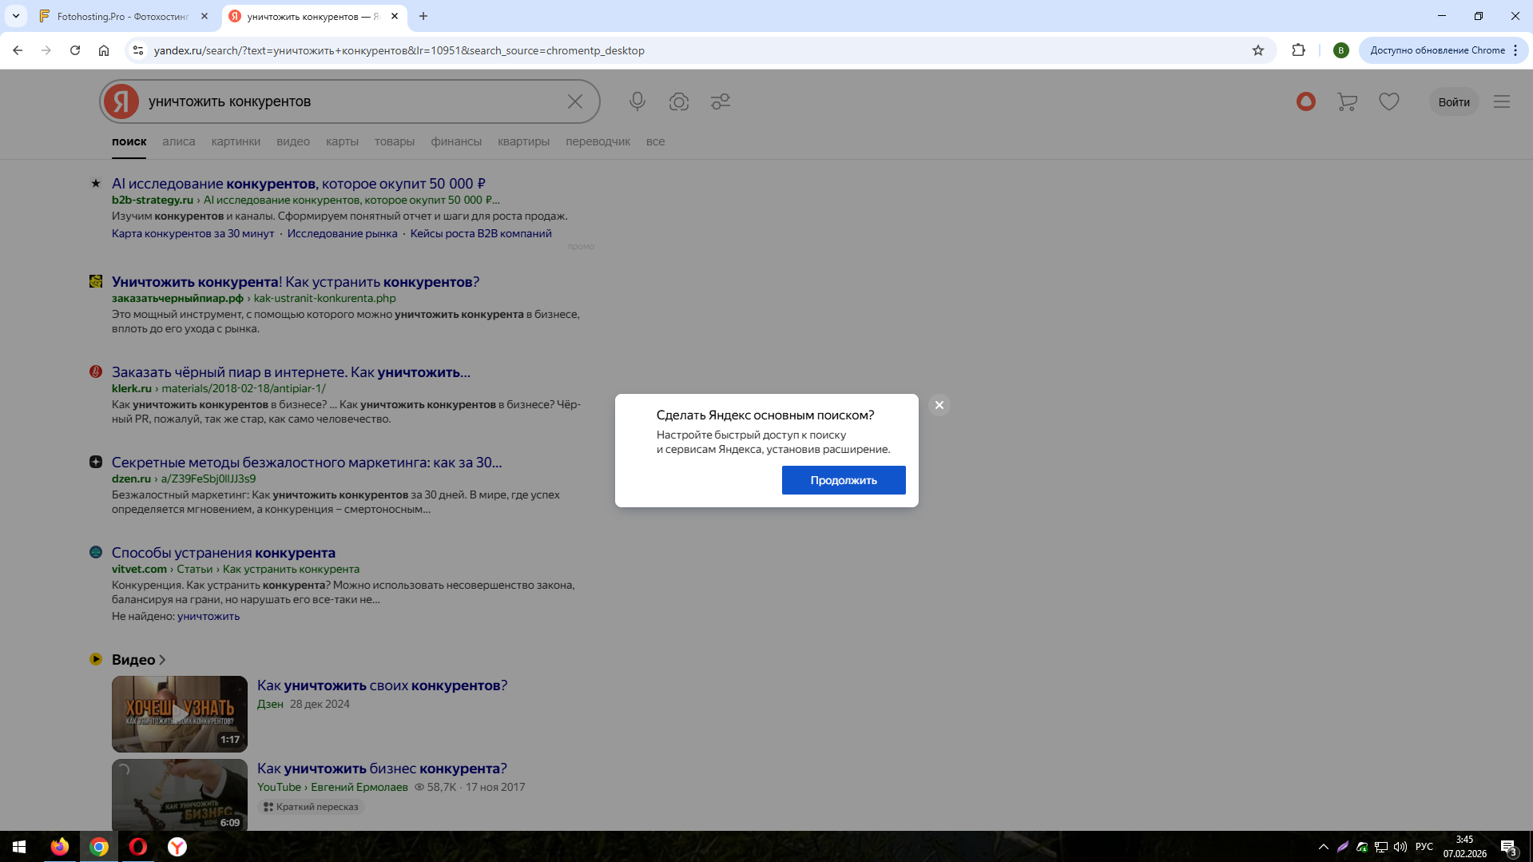Navigate back in browser history
Image resolution: width=1533 pixels, height=862 pixels.
click(18, 50)
